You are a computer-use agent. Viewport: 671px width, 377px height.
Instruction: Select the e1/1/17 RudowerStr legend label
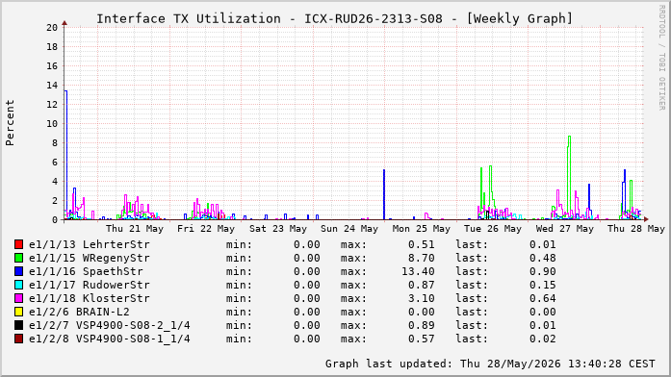pos(90,285)
